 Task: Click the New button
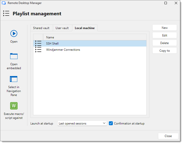click(x=164, y=28)
